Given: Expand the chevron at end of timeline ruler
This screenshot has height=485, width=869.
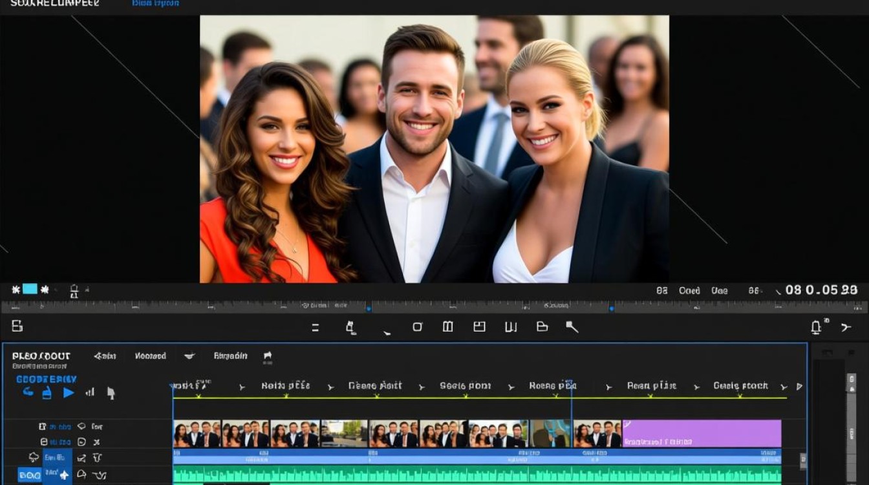Looking at the screenshot, I should pyautogui.click(x=799, y=387).
